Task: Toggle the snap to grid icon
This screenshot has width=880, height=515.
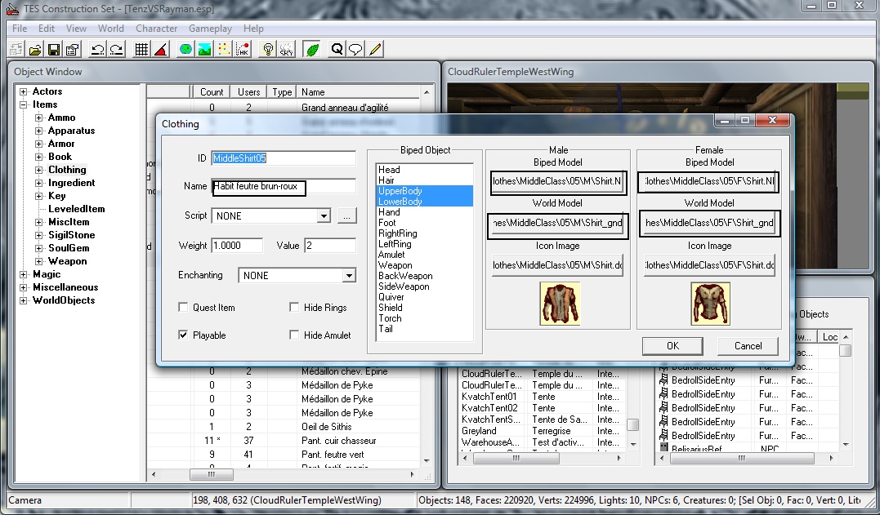Action: [141, 50]
